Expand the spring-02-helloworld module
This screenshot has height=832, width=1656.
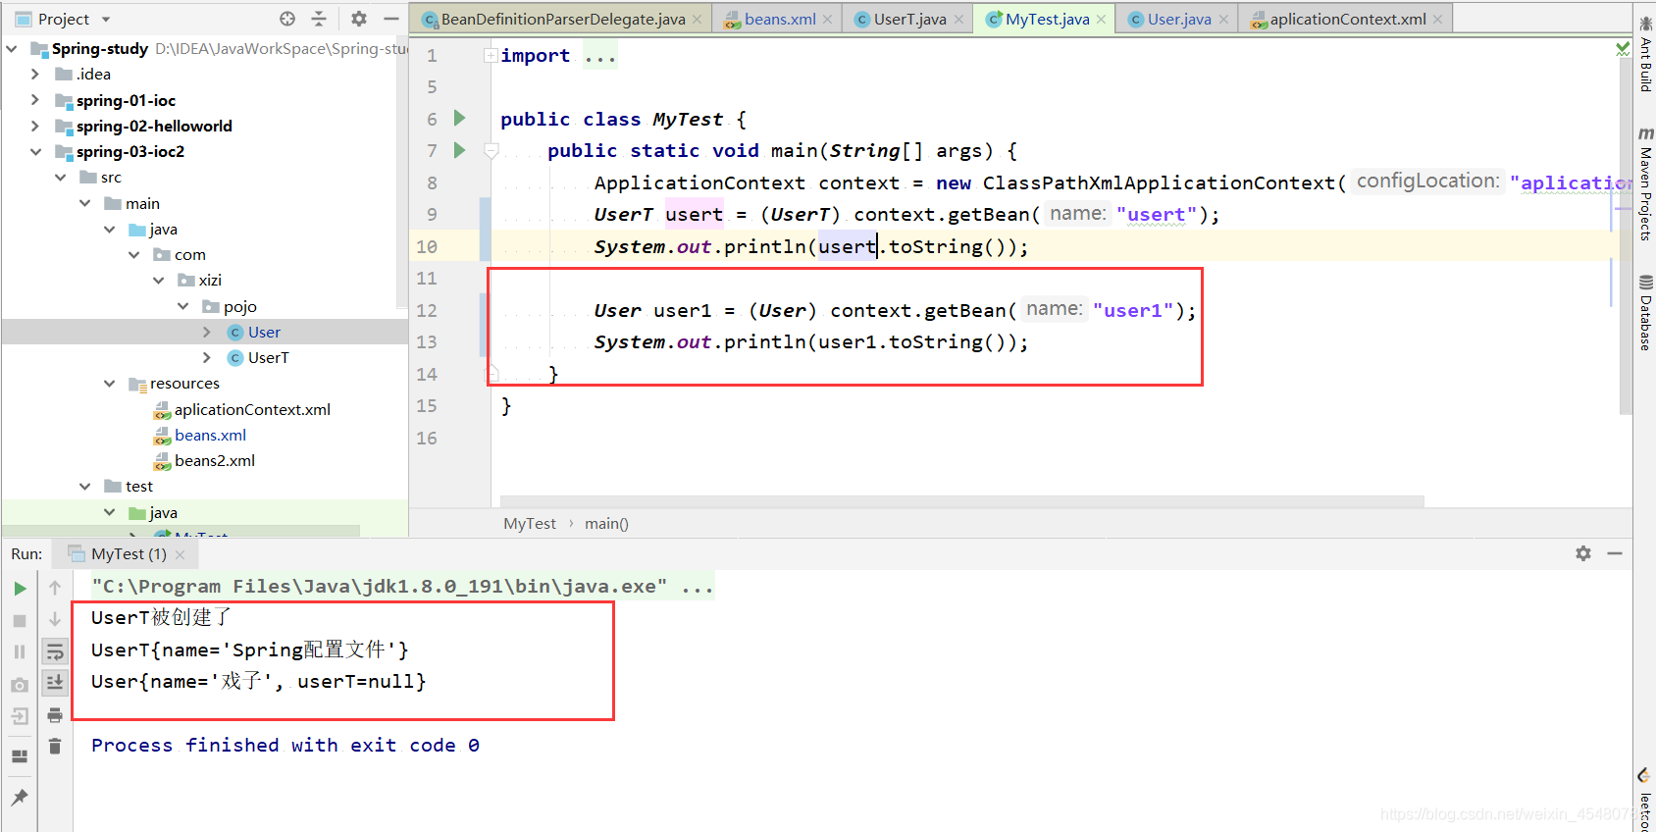(35, 126)
